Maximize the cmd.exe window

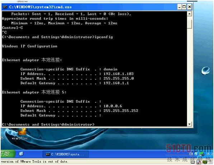coord(184,7)
